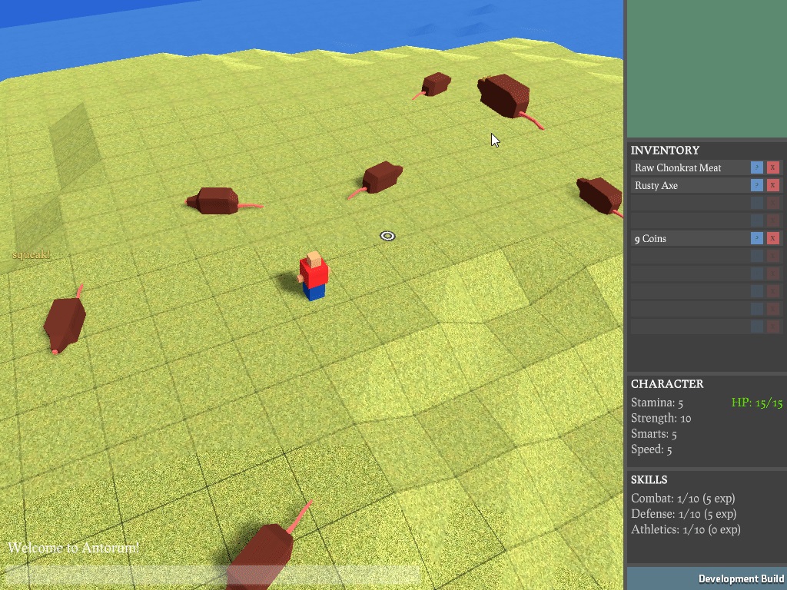
Task: Inspect the Coins stack via its blue ? button
Action: 757,238
